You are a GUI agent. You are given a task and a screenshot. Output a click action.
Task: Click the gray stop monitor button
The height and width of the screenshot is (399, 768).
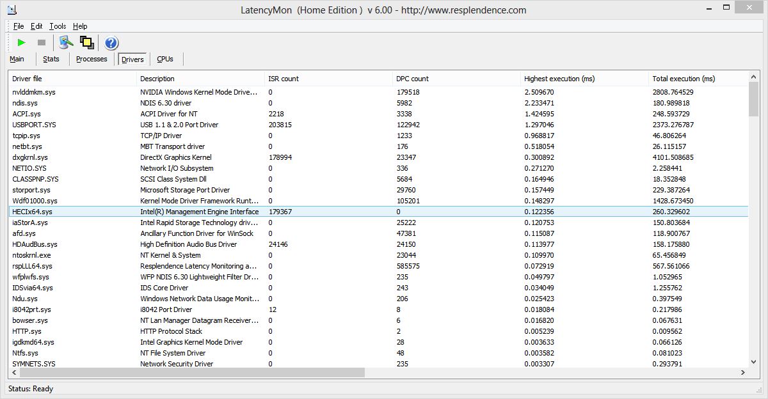42,43
